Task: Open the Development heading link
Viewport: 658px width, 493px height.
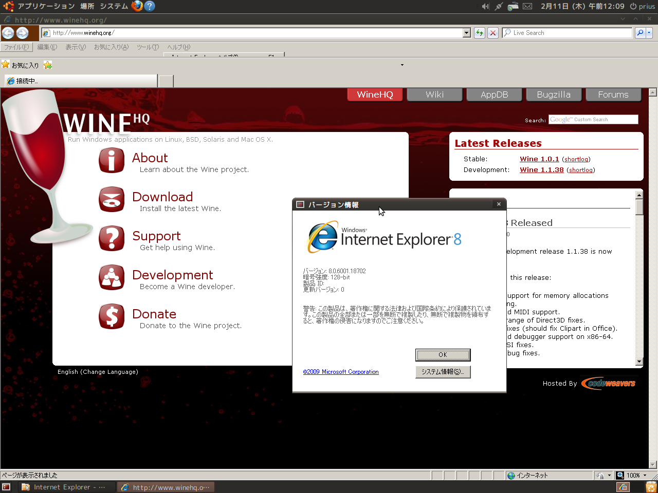Action: pos(172,275)
